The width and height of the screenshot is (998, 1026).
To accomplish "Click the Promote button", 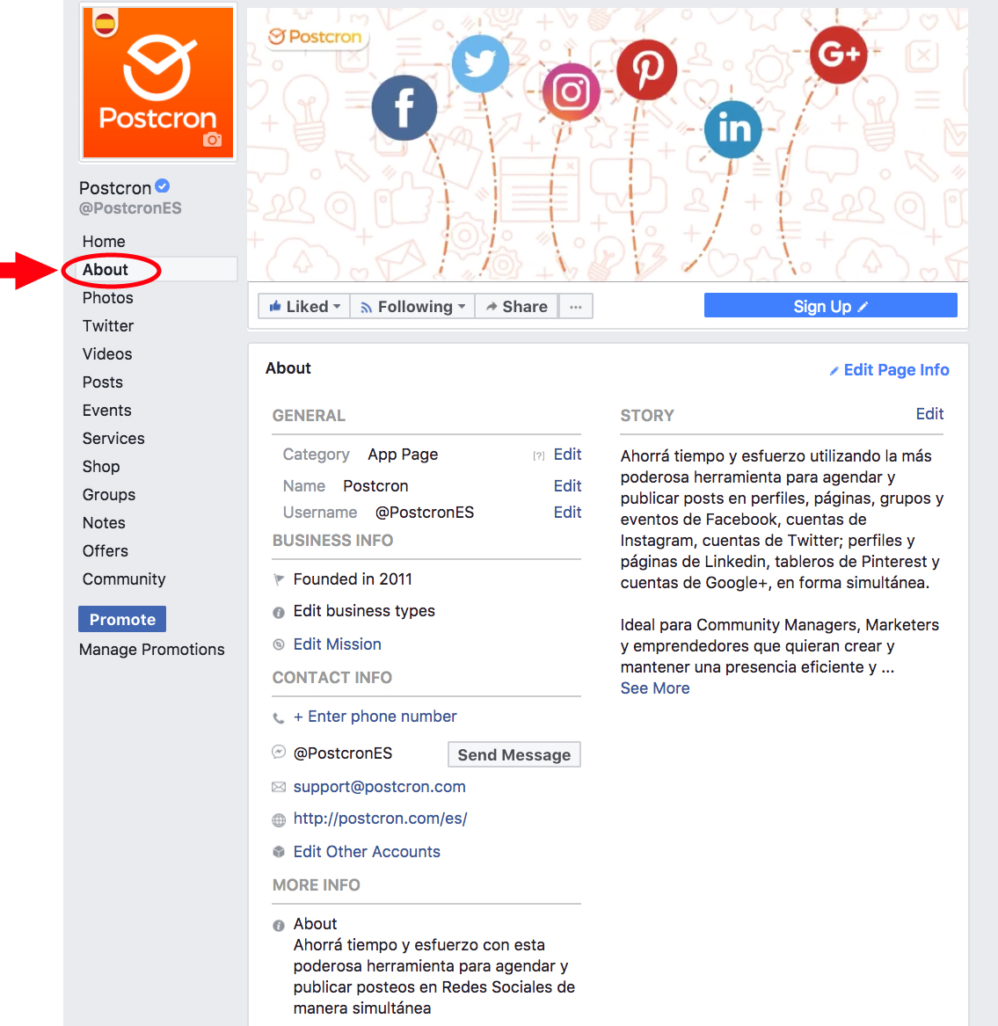I will point(122,619).
